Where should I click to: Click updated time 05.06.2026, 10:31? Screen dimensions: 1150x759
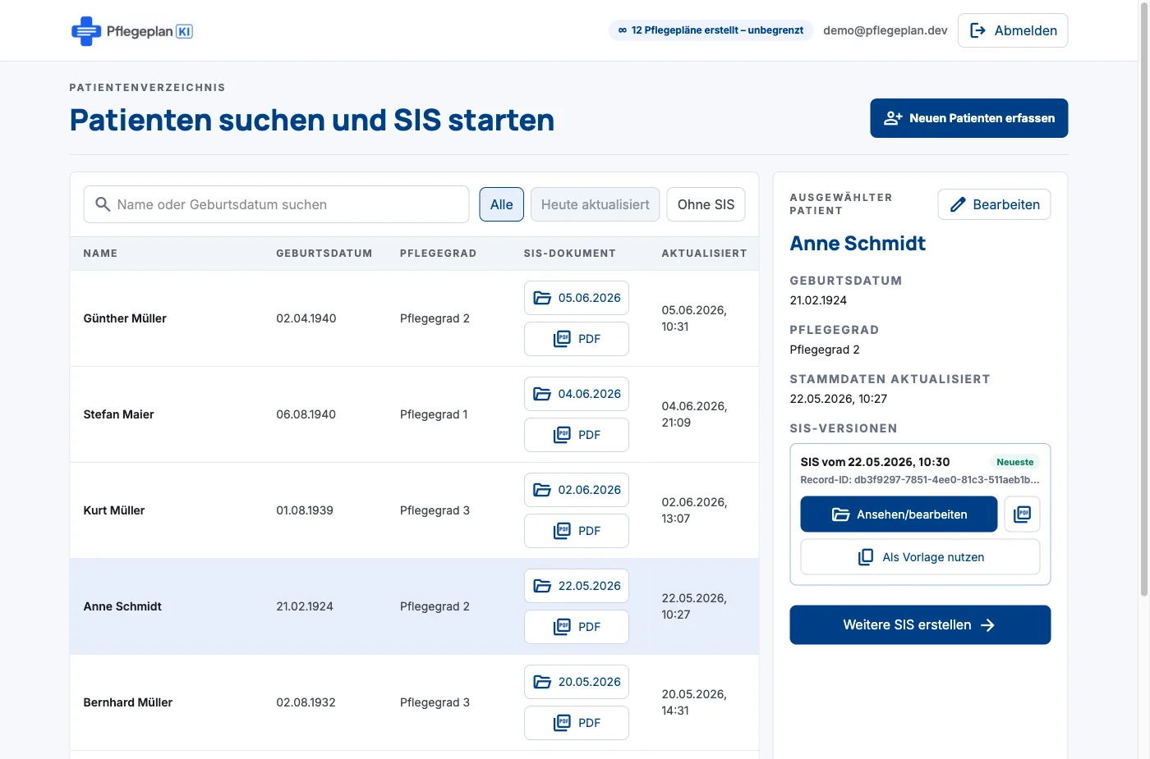click(x=694, y=318)
